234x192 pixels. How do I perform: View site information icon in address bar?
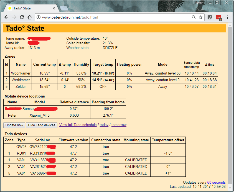(x=39, y=17)
